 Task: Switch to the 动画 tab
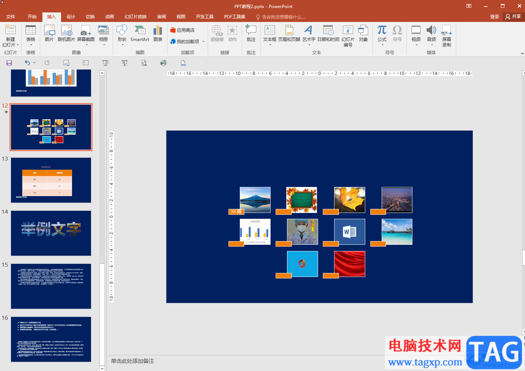click(110, 17)
